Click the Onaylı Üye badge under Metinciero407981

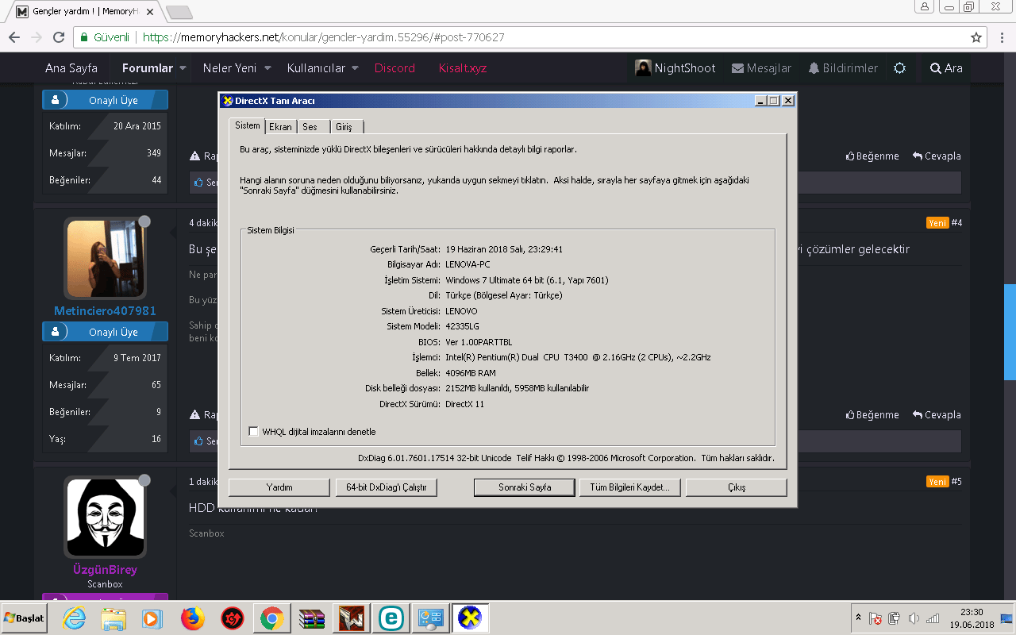(x=106, y=332)
